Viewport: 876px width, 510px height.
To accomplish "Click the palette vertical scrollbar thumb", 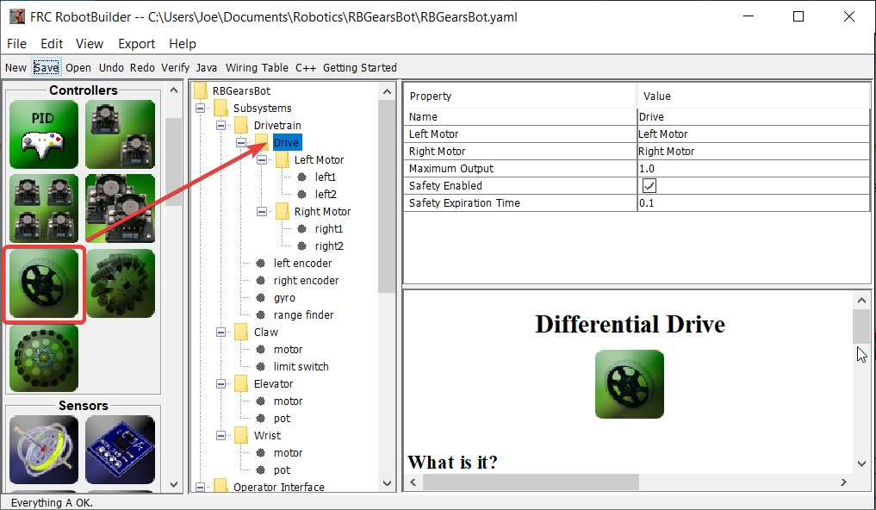I will (x=174, y=162).
